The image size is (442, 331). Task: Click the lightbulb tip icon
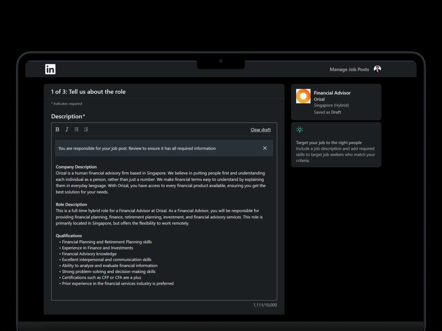tap(300, 129)
